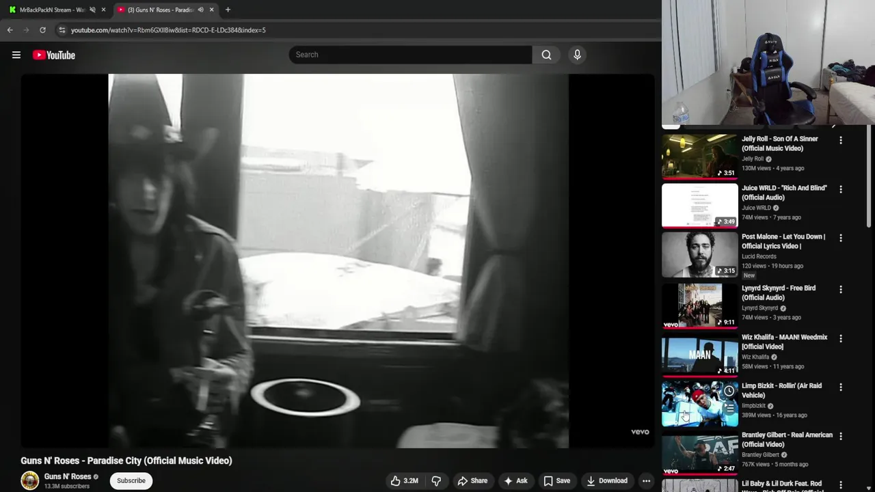The height and width of the screenshot is (492, 875).
Task: Open the Guns N' Roses channel name link
Action: point(68,476)
